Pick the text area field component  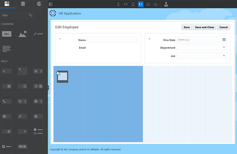pos(23,71)
